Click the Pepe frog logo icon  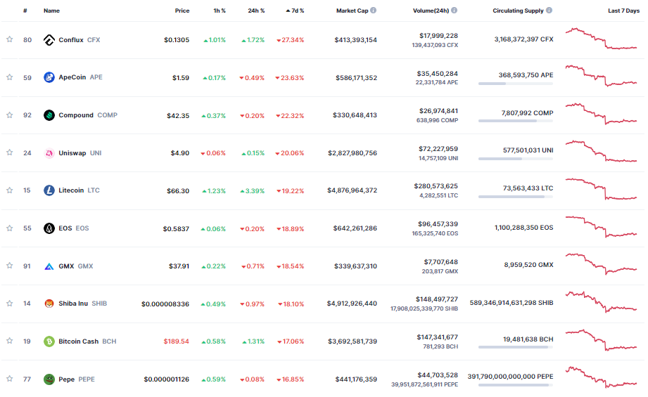pyautogui.click(x=49, y=379)
